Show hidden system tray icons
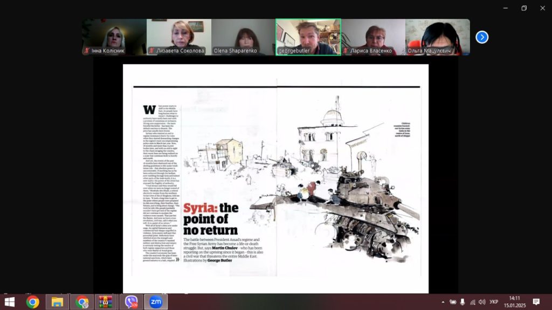Image resolution: width=552 pixels, height=310 pixels. [443, 302]
